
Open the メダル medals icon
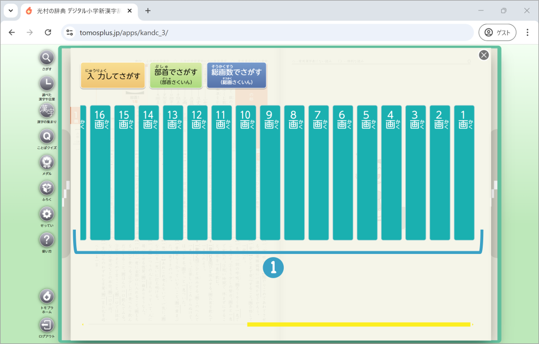click(x=47, y=162)
